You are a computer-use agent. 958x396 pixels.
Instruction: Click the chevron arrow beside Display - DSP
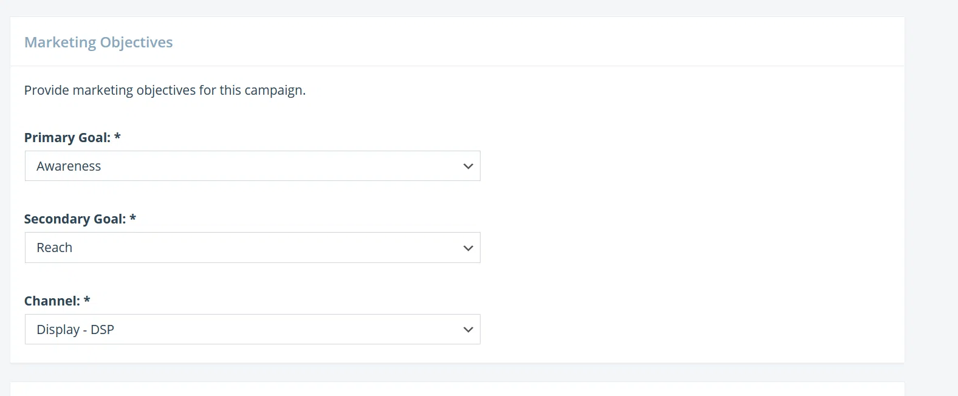click(x=468, y=330)
